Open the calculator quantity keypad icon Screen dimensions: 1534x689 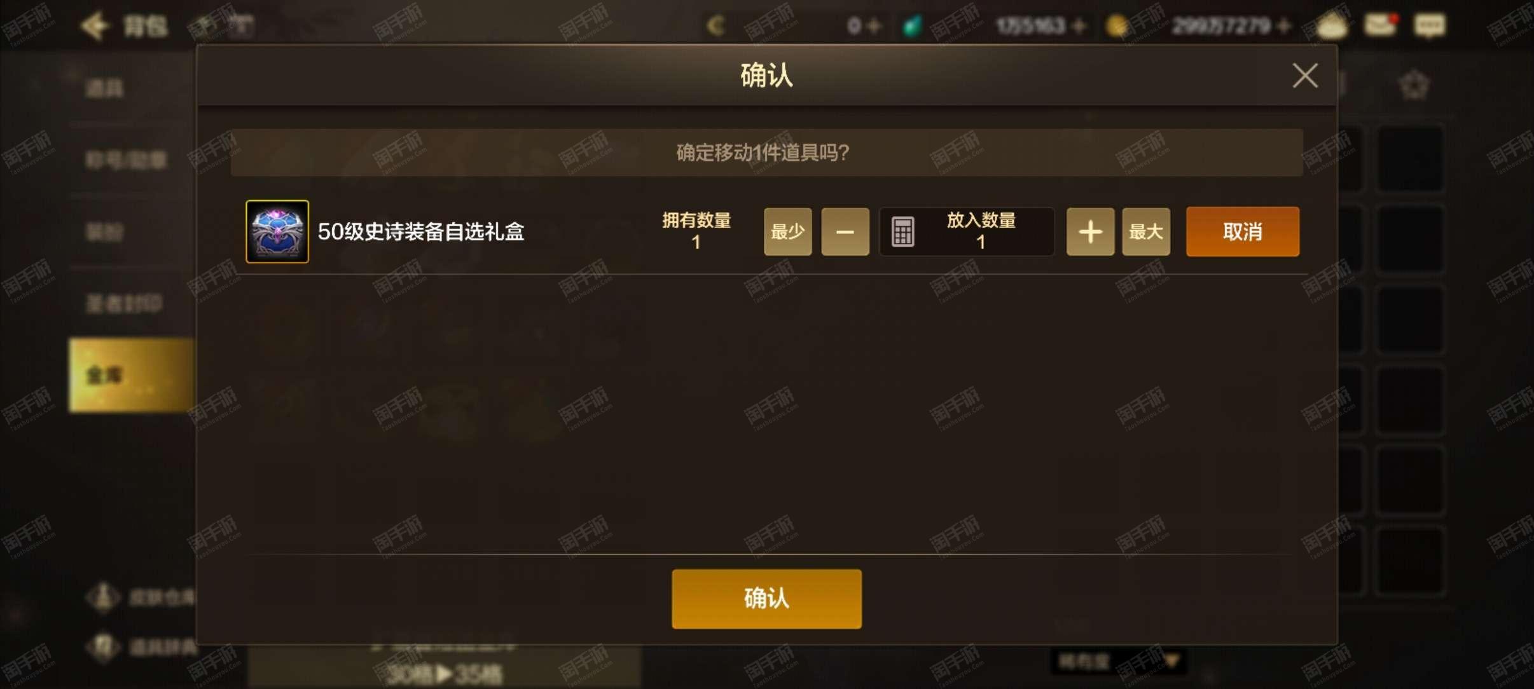click(902, 231)
